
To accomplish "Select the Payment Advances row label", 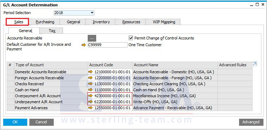I will tap(31, 108).
